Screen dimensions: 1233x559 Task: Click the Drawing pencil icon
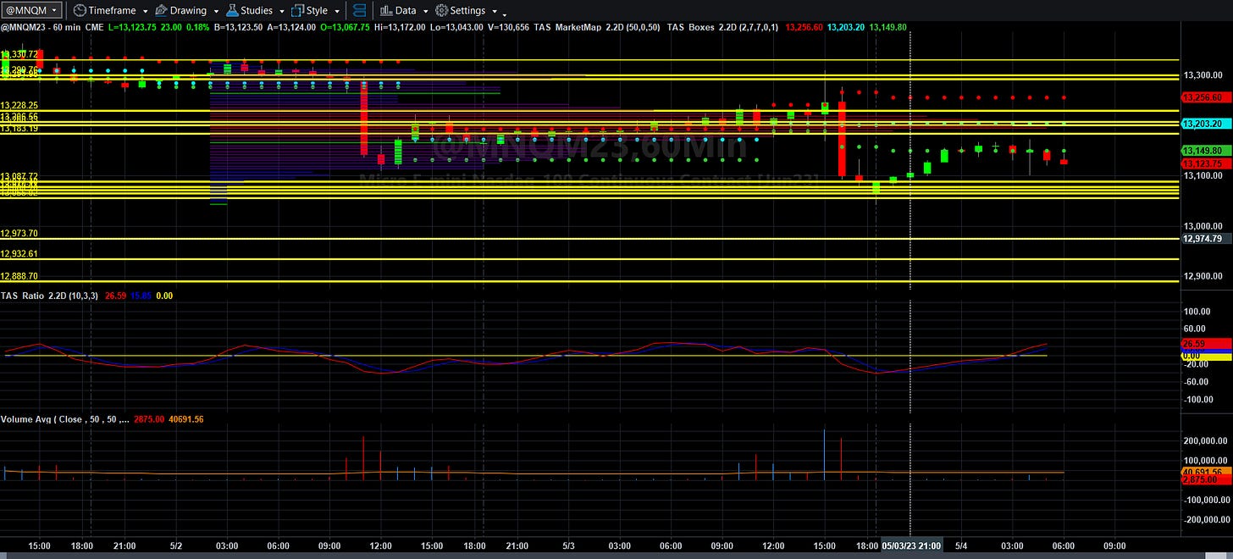162,11
